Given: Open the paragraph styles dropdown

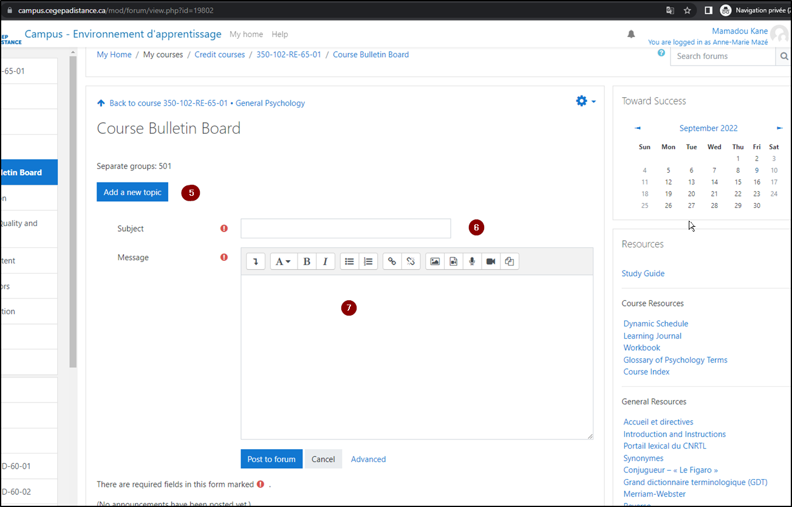Looking at the screenshot, I should 283,261.
